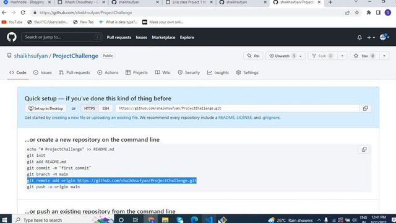Open the Windows Start menu
Image resolution: width=396 pixels, height=223 pixels.
tap(4, 219)
